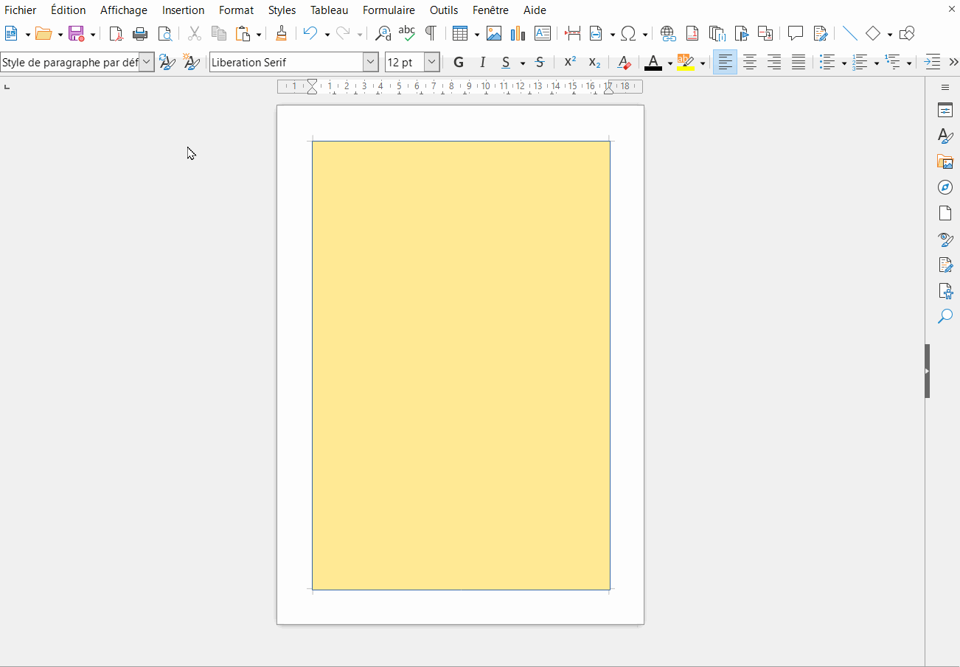Open the Tableau menu
This screenshot has height=667, width=960.
329,10
